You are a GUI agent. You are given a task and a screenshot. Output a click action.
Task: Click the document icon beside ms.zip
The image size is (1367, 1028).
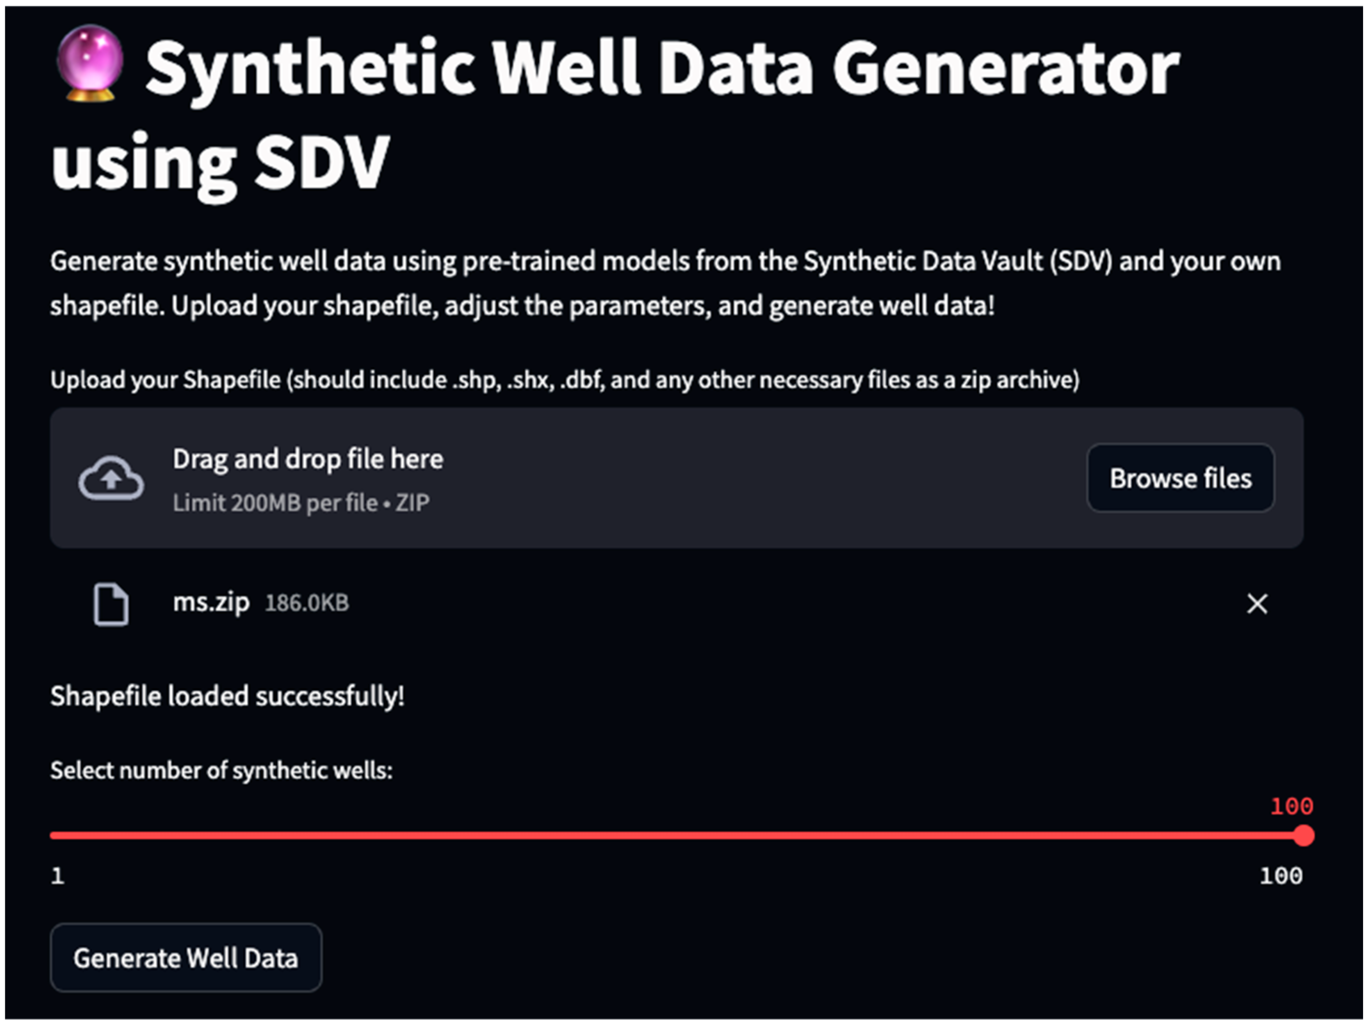111,604
